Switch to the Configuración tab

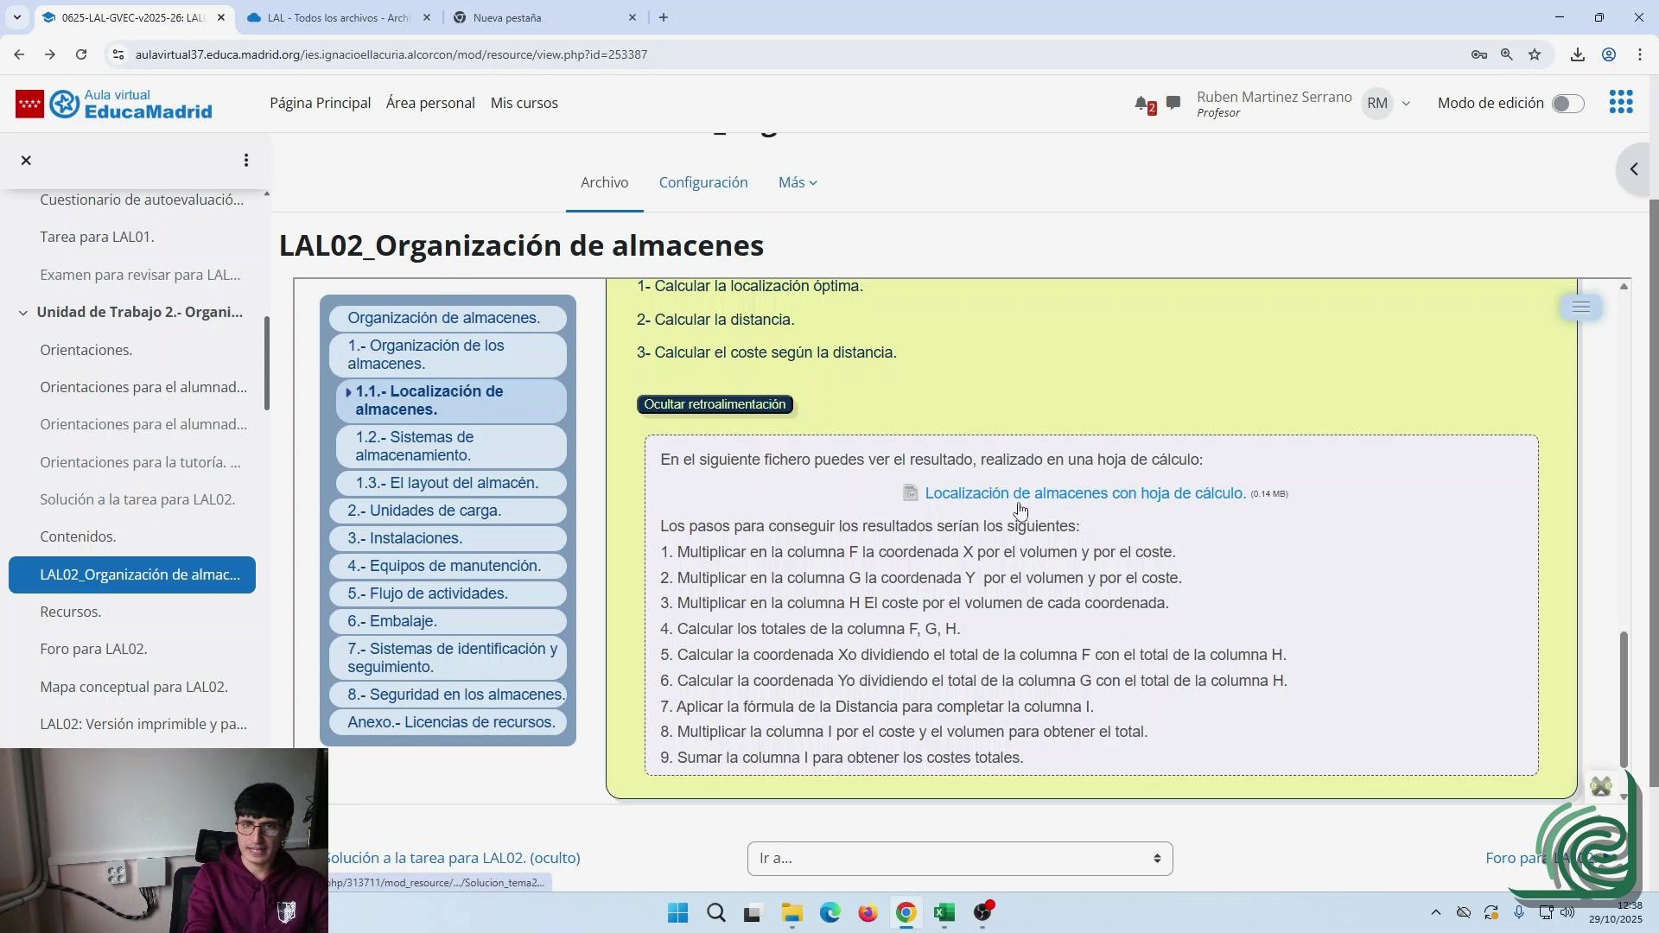(702, 182)
